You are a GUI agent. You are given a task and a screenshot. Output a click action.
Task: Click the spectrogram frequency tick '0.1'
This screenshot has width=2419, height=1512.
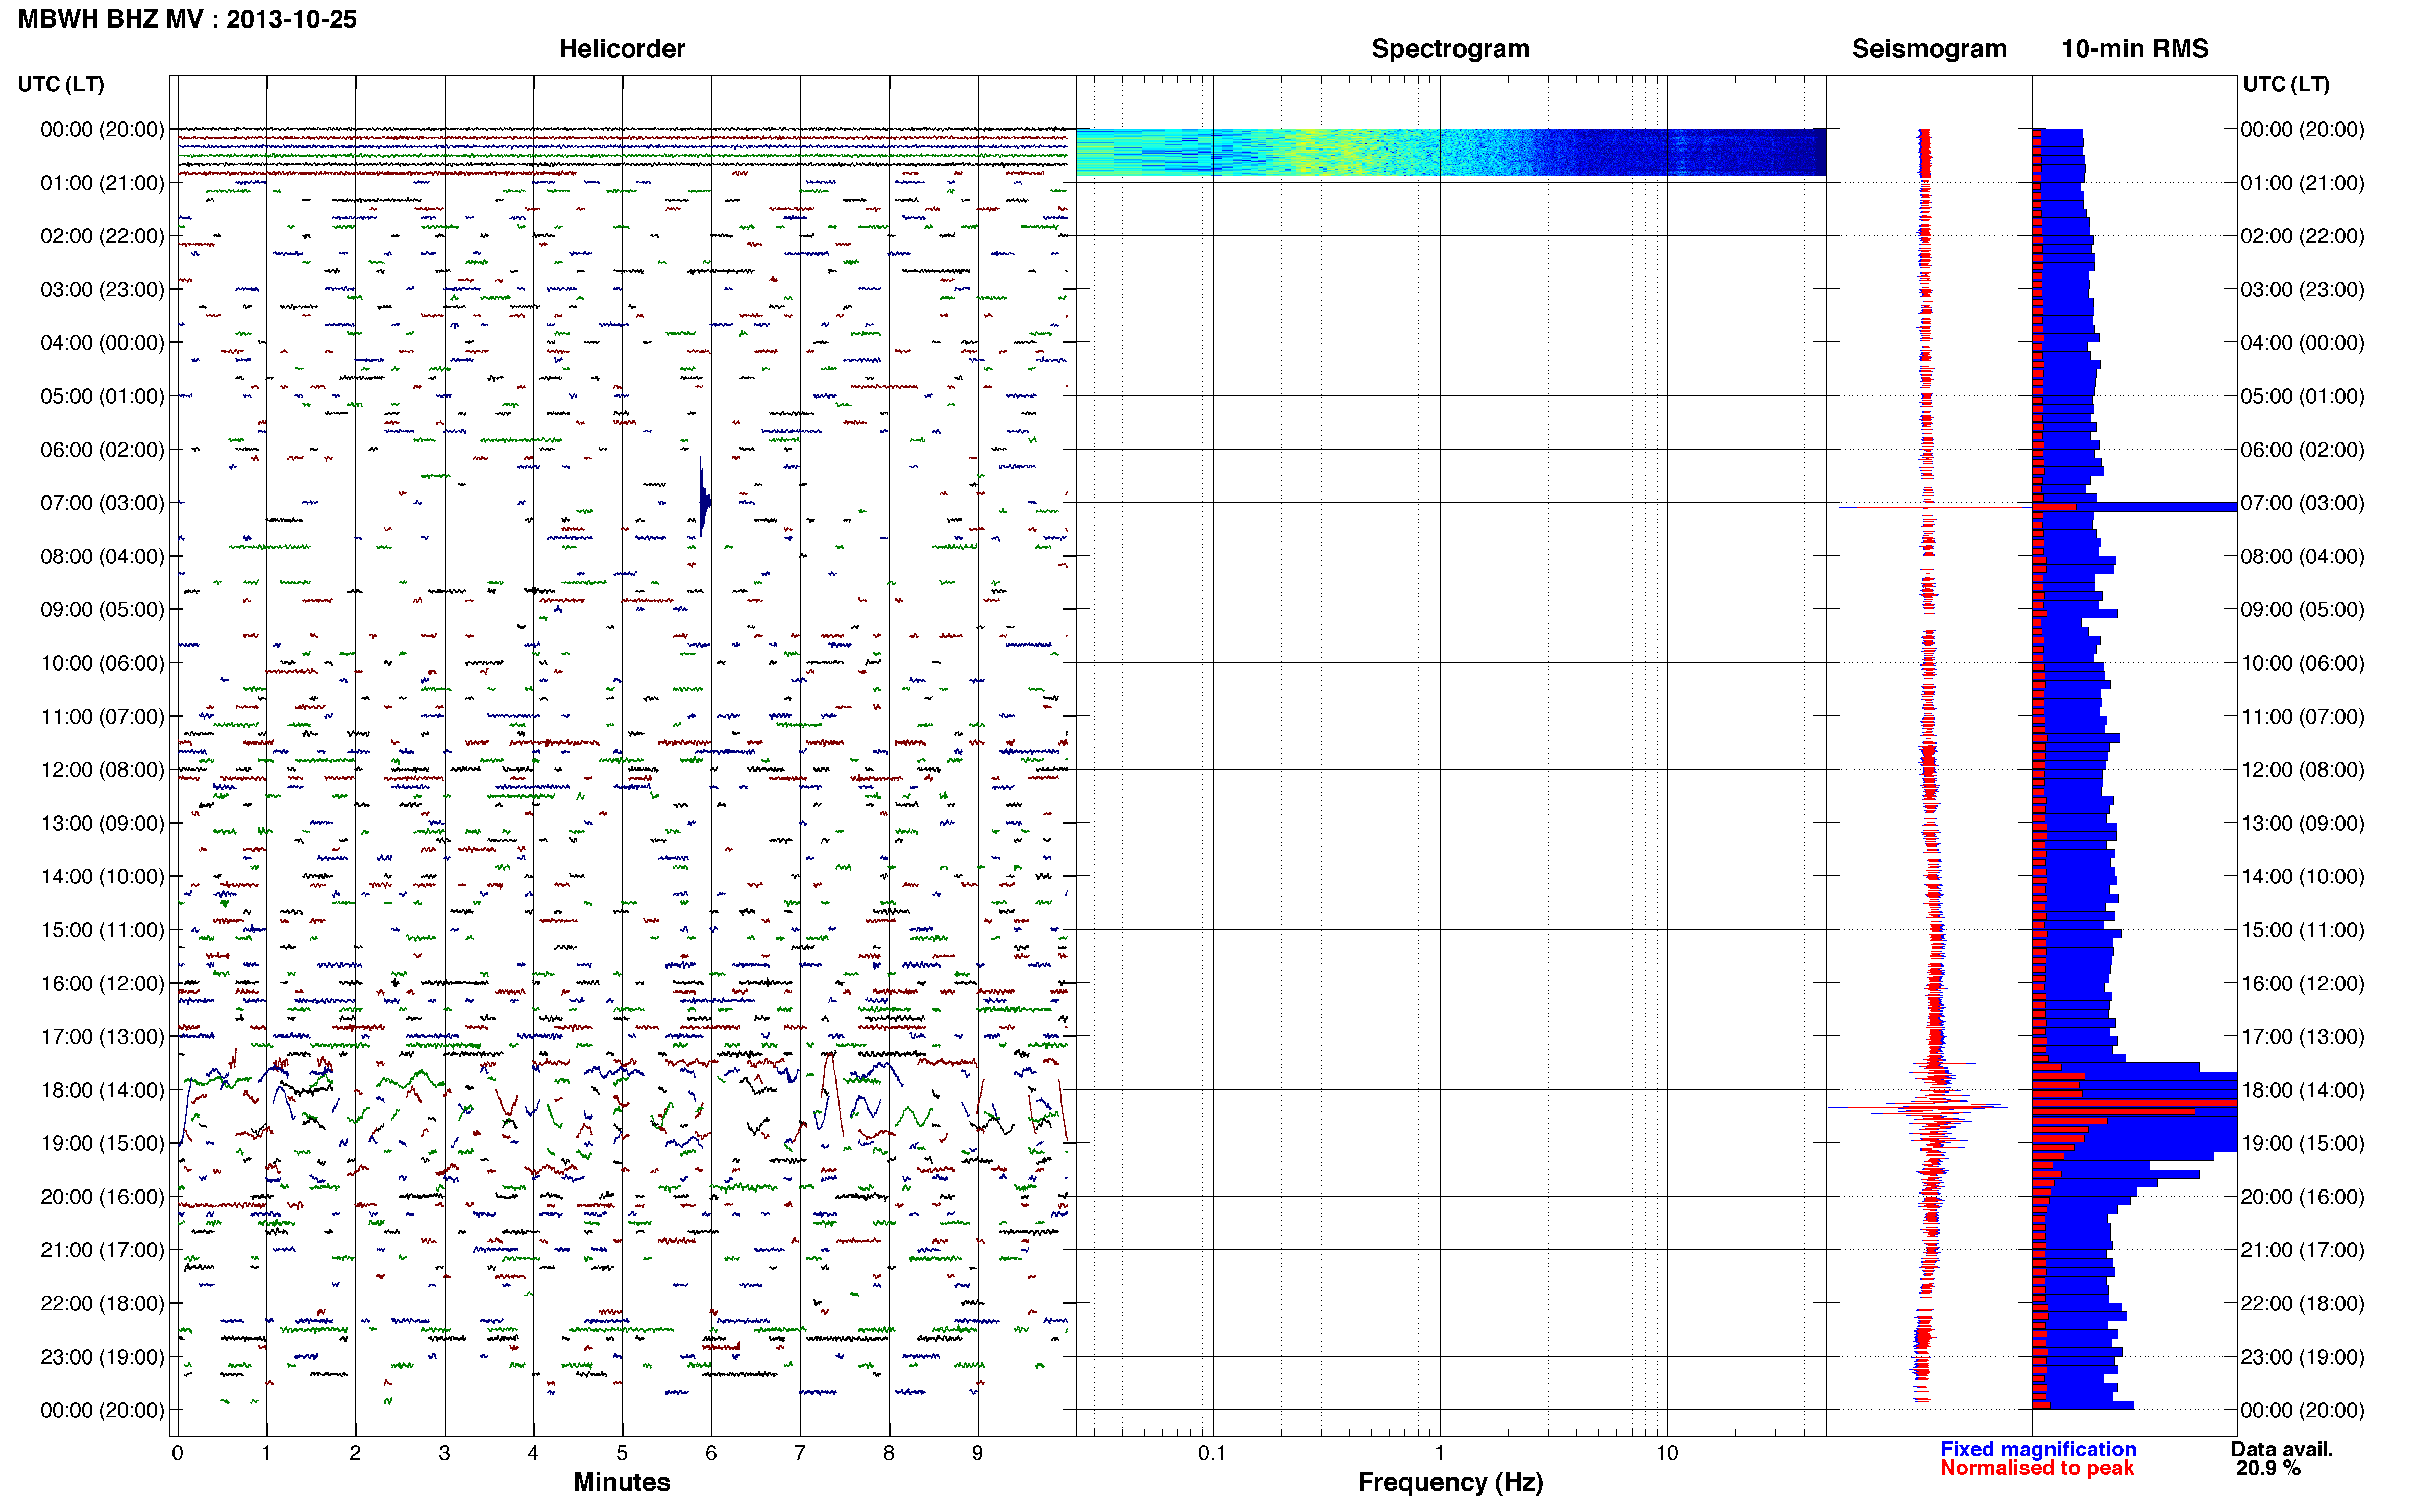1212,1453
